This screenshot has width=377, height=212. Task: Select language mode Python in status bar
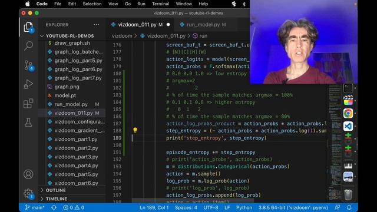pyautogui.click(x=244, y=207)
